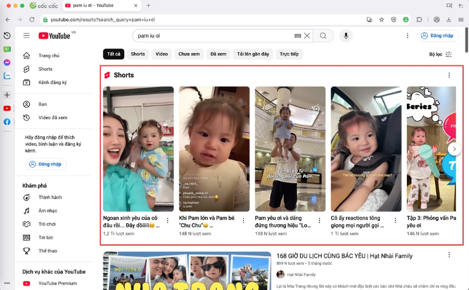The height and width of the screenshot is (290, 469).
Task: Select the 'Trực tiếp' filter chip
Action: pyautogui.click(x=288, y=54)
